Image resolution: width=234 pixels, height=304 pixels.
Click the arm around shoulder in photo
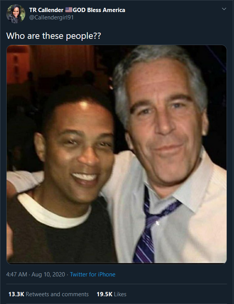coord(23,180)
